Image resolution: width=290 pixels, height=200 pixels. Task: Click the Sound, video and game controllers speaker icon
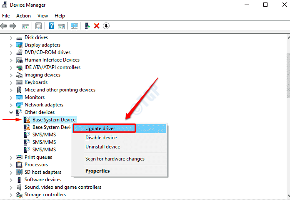[19, 187]
